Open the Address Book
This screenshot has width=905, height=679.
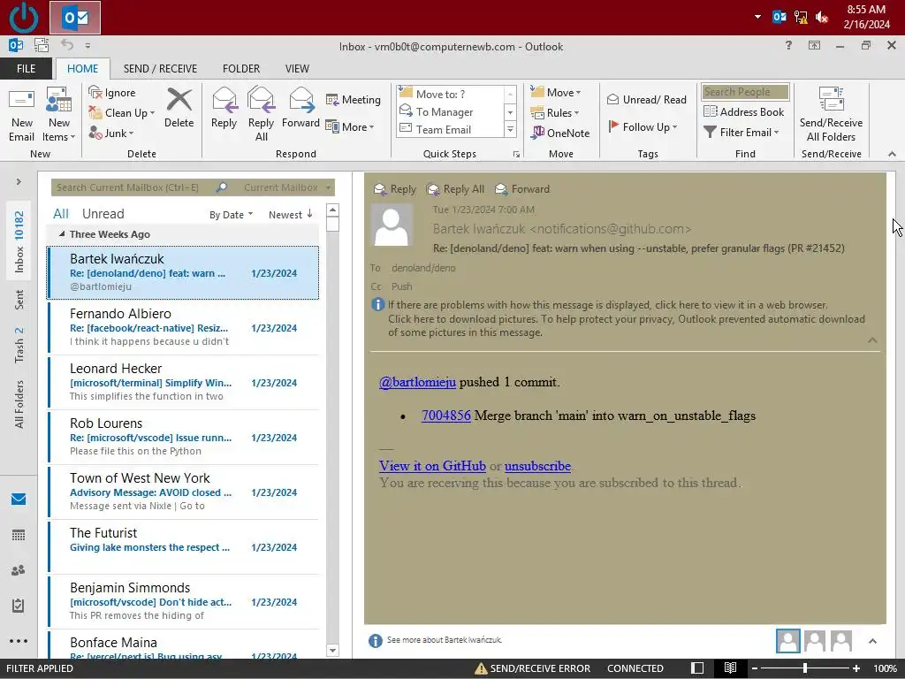click(744, 112)
